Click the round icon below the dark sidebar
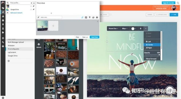Viewport: 181px width, 99px height. (3, 98)
